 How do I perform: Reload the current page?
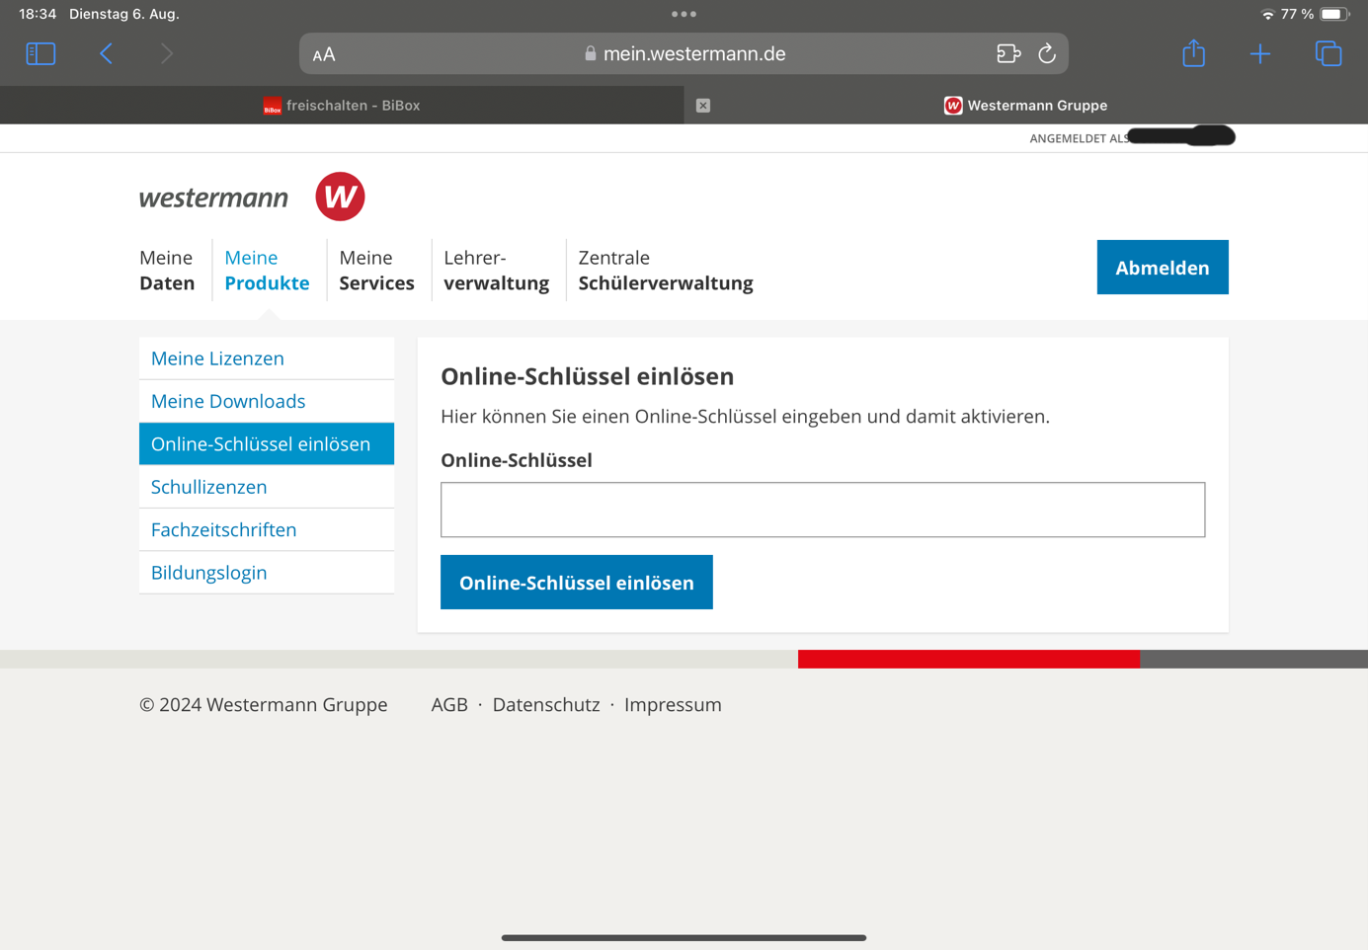click(x=1047, y=53)
